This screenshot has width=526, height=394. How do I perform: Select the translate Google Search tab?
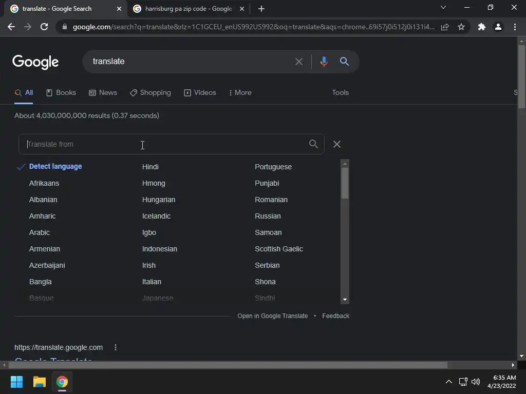65,9
